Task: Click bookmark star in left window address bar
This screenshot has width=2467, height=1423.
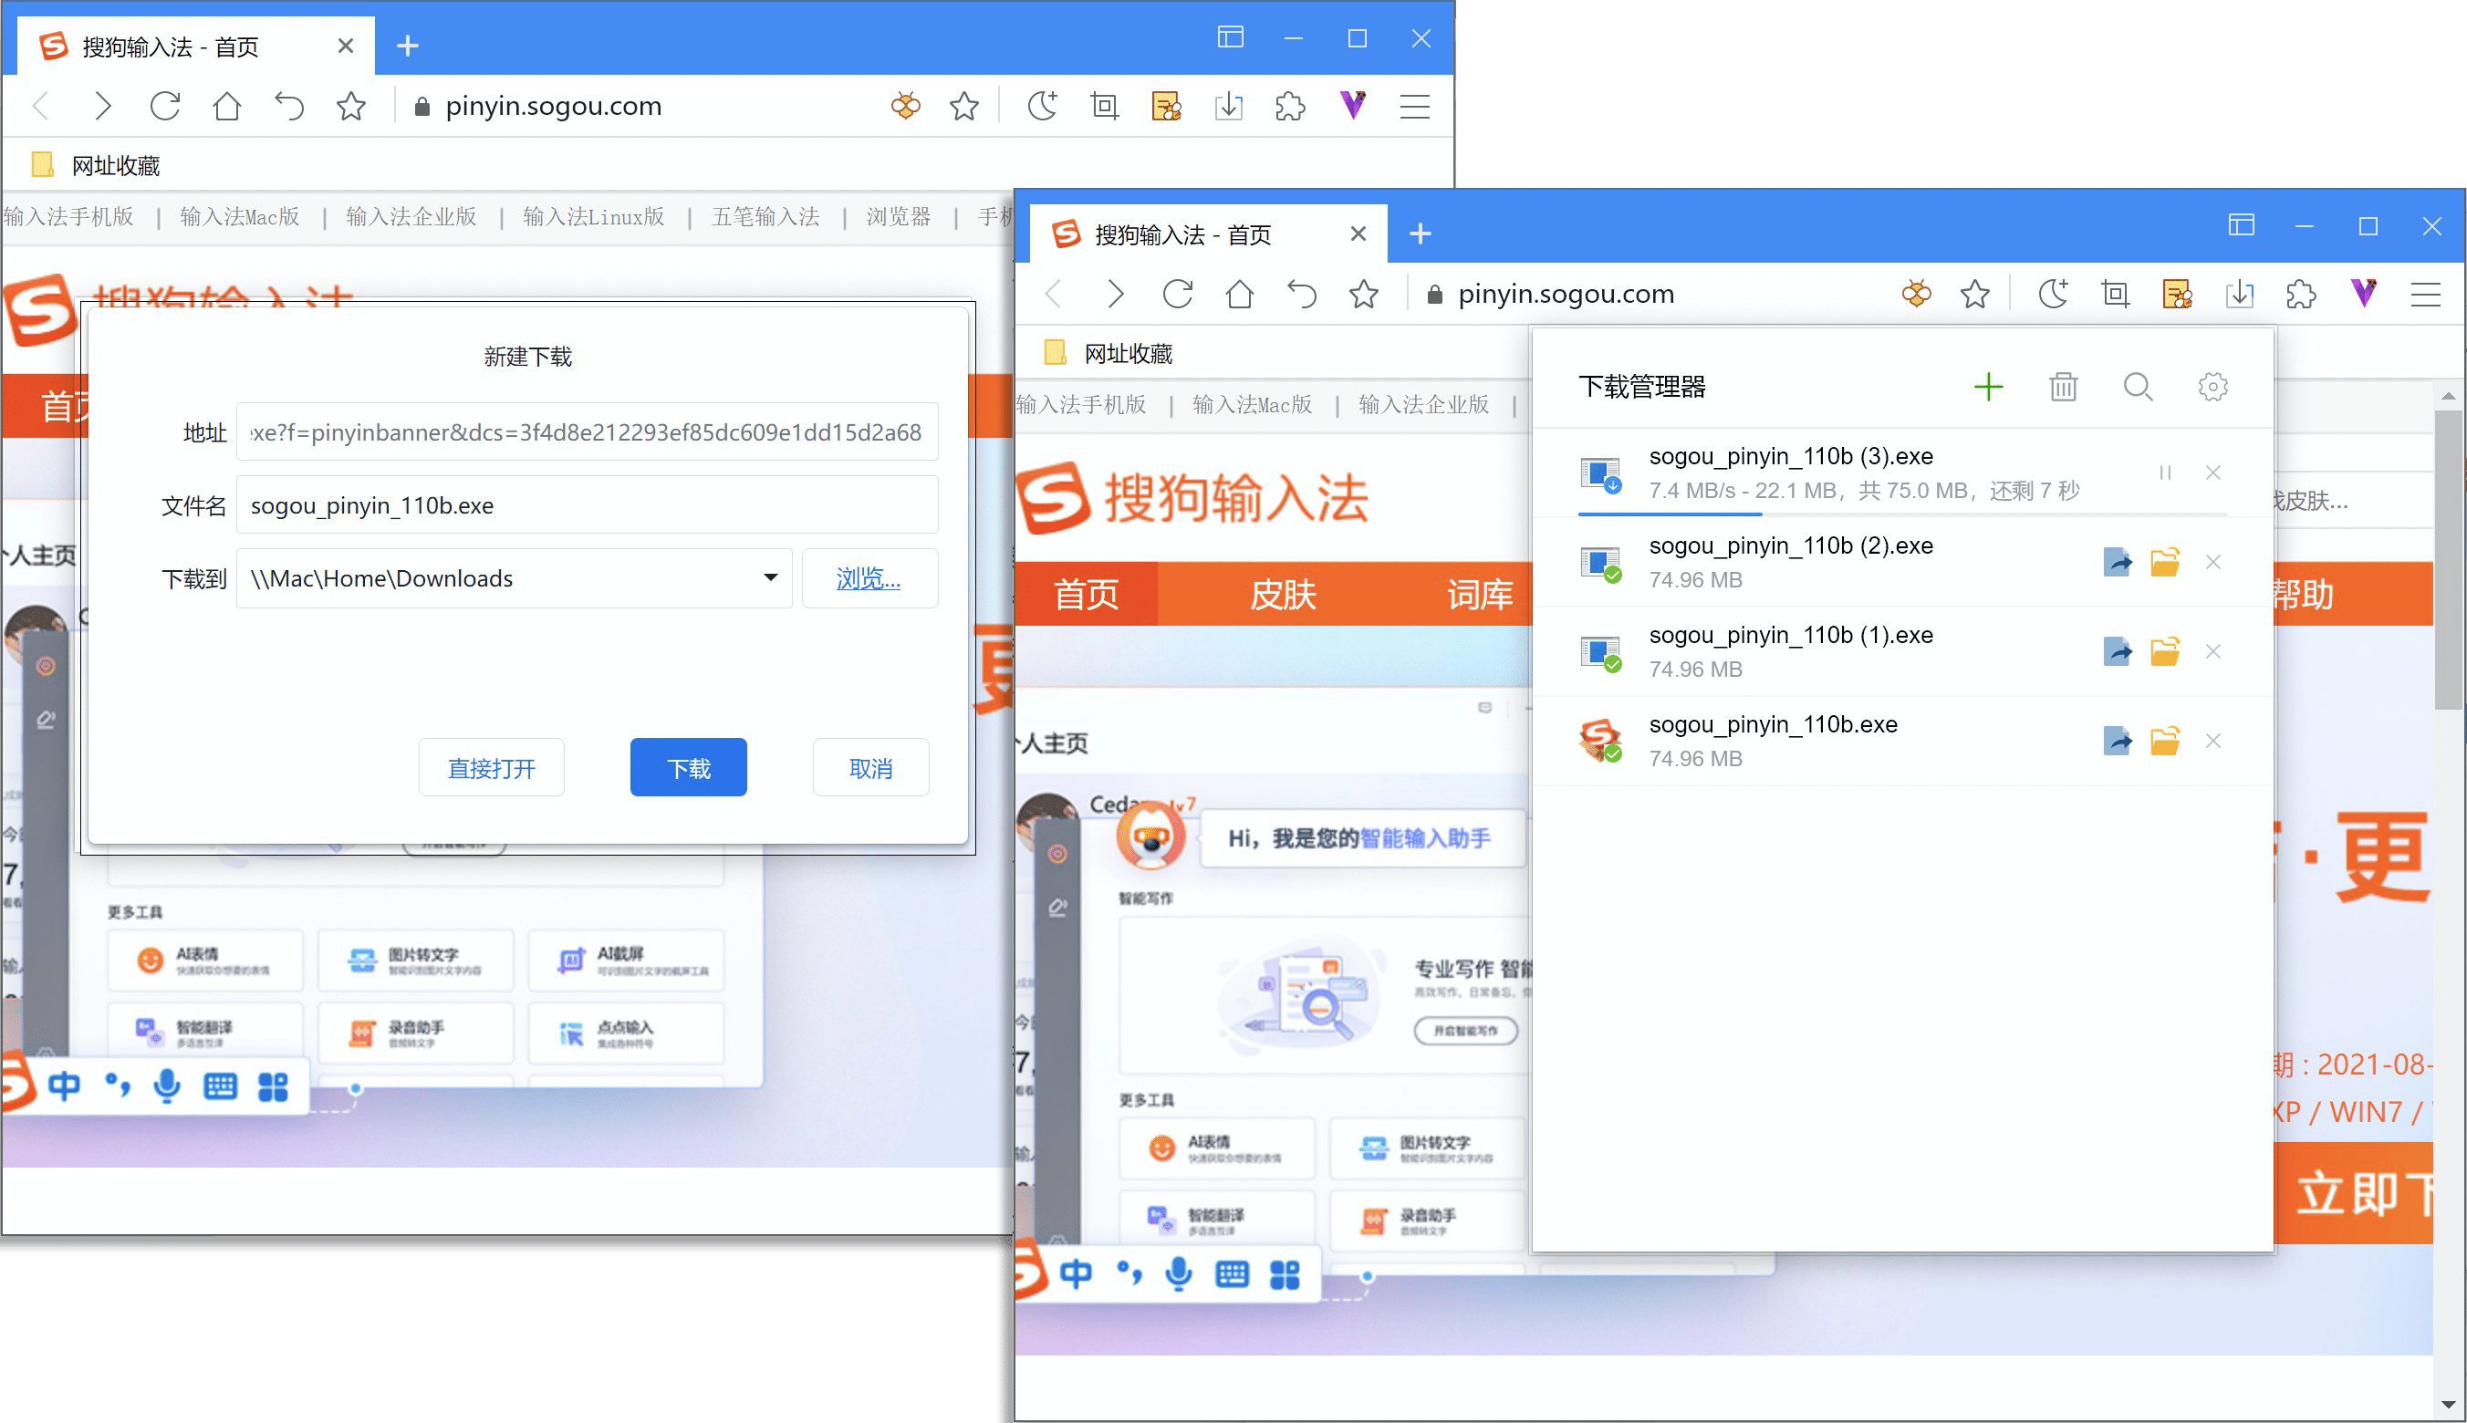Action: [x=963, y=106]
